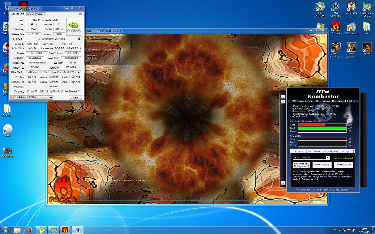Open uTorrent from the taskbar
Viewport: 375px width, 234px height.
click(41, 230)
